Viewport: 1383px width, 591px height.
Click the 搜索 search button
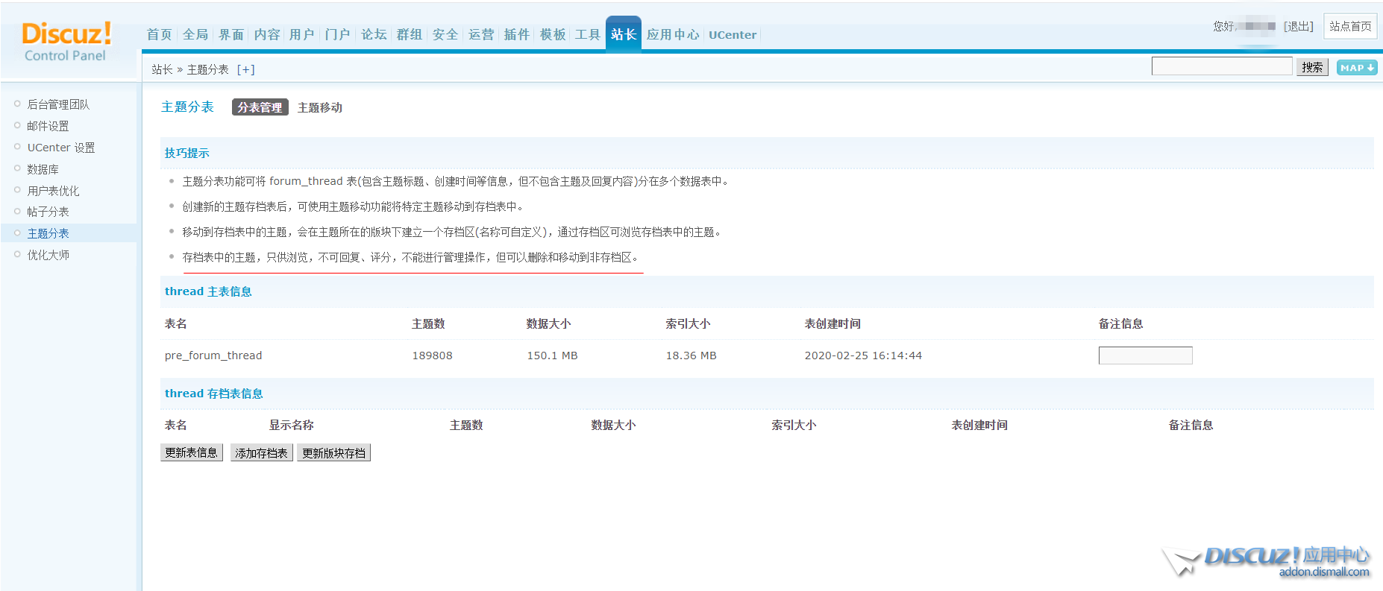click(x=1311, y=67)
